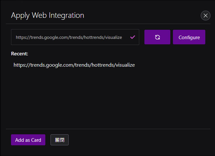The width and height of the screenshot is (215, 156).
Task: Reload the web integration URL
Action: pyautogui.click(x=157, y=37)
